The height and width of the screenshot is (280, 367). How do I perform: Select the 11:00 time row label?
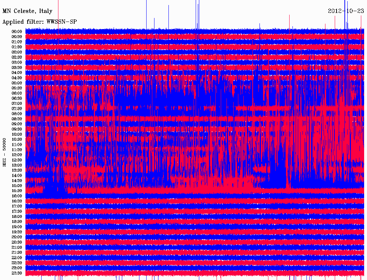pos(17,145)
